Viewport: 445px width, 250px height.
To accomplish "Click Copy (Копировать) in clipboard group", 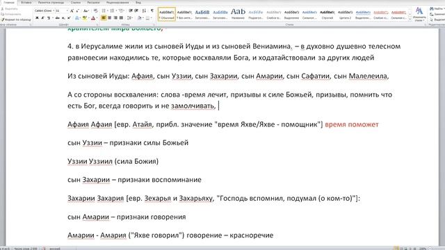I will pyautogui.click(x=11, y=14).
